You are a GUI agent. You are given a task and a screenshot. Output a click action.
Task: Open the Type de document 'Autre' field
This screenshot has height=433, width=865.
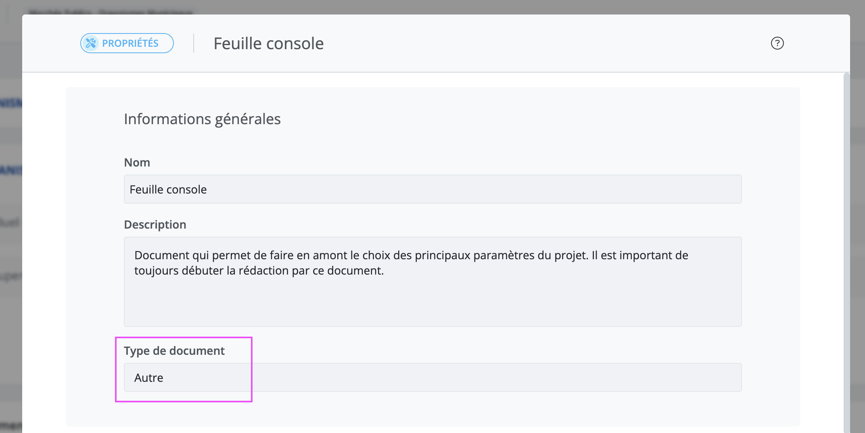coord(432,377)
